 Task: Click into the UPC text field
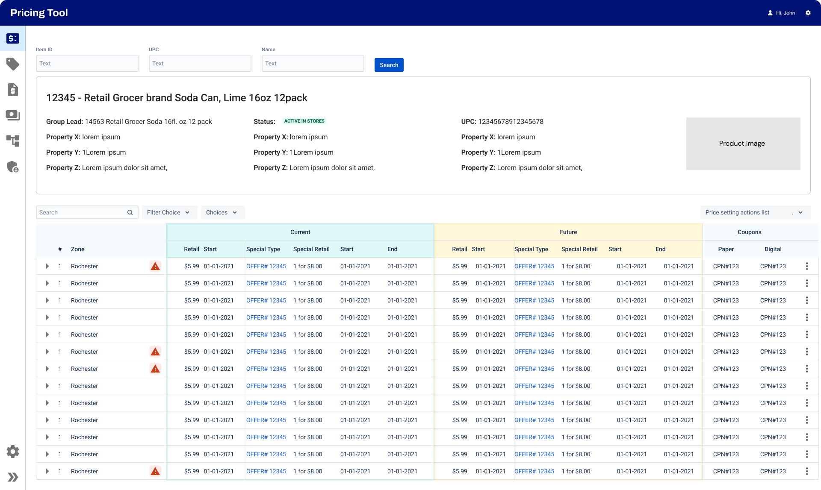[x=200, y=63]
